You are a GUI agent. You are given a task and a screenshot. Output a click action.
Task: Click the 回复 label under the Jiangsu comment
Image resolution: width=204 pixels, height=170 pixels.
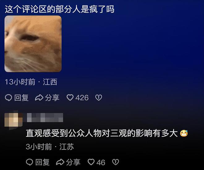pyautogui.click(x=42, y=162)
